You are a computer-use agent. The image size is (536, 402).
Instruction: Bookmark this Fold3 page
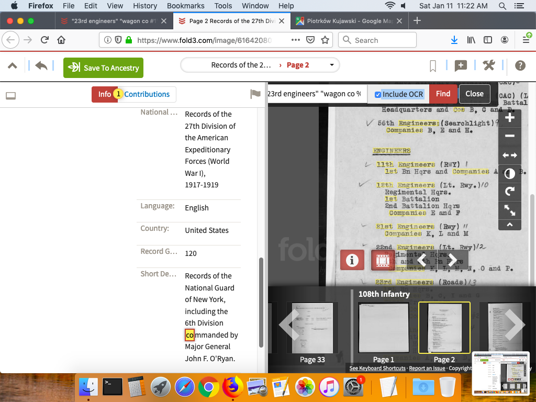(x=433, y=66)
